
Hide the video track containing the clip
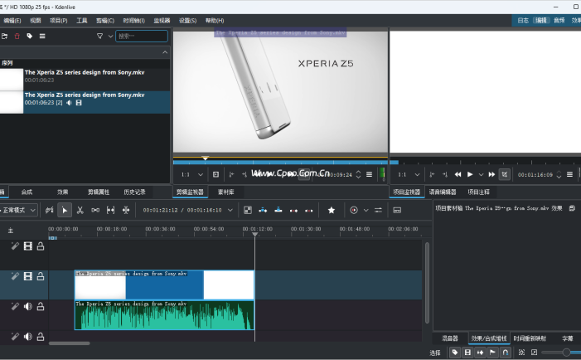(x=28, y=276)
